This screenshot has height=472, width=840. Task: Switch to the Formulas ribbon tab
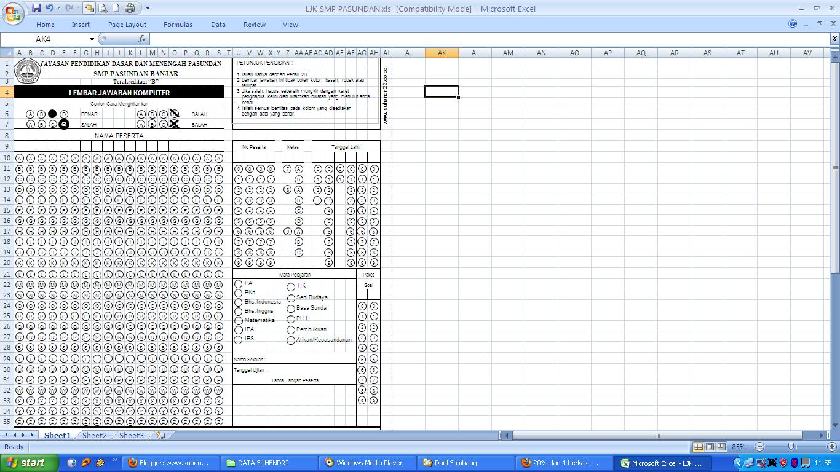pyautogui.click(x=178, y=25)
